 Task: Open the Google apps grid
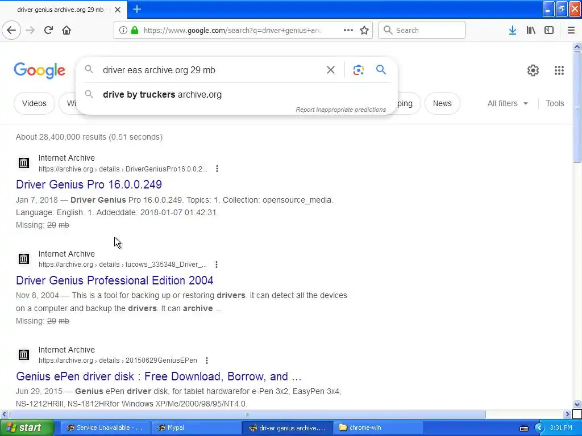tap(559, 70)
